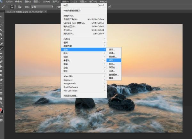Open the 编辑(E) Edit menu
Image resolution: width=192 pixels, height=139 pixels.
pyautogui.click(x=18, y=2)
